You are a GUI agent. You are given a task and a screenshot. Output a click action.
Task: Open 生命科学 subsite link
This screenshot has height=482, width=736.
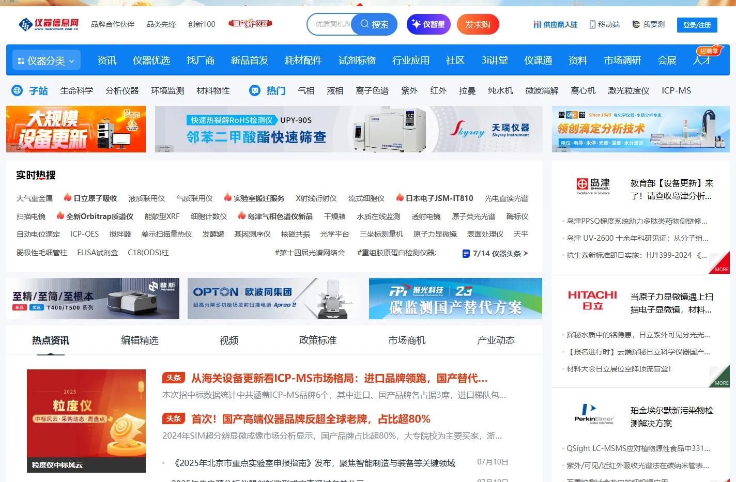[x=76, y=90]
